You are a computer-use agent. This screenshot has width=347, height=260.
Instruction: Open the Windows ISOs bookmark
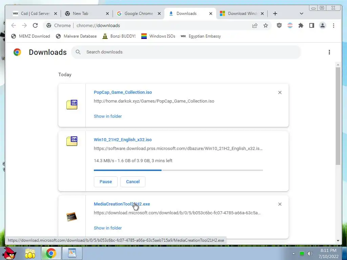(158, 36)
